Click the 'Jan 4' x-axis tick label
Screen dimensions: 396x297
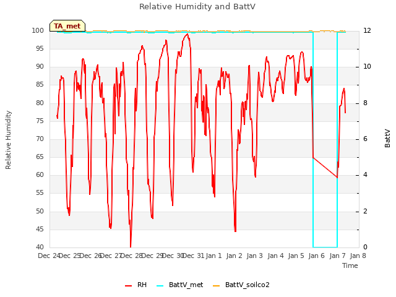click(x=275, y=256)
